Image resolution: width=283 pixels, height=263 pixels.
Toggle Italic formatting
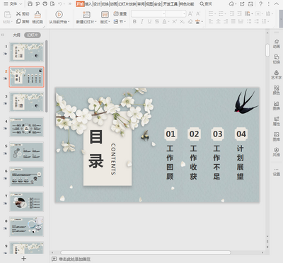click(142, 22)
